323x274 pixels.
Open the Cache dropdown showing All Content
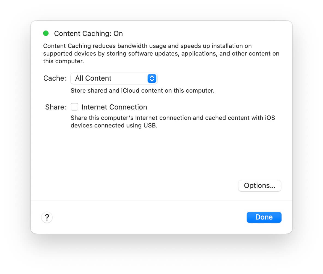pos(114,78)
